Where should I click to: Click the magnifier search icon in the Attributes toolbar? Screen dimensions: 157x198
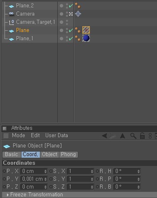[133, 136]
